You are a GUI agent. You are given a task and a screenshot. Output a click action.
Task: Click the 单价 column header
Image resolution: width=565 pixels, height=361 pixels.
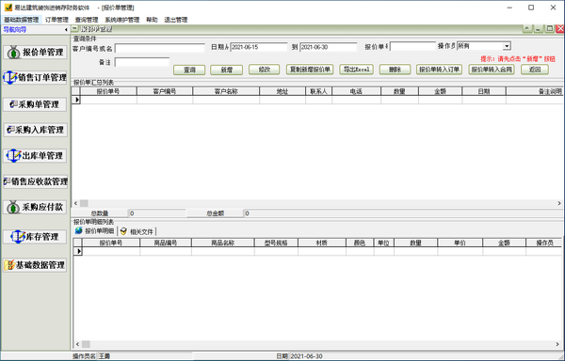460,243
